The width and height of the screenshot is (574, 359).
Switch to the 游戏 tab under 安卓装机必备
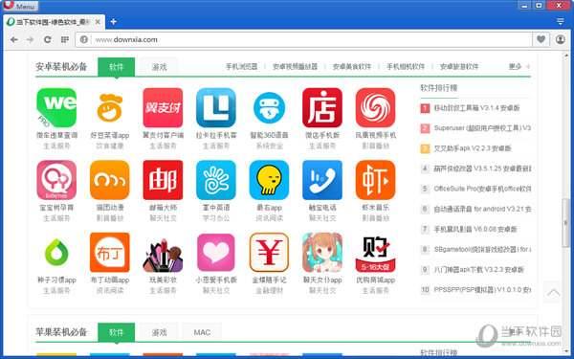(x=159, y=67)
